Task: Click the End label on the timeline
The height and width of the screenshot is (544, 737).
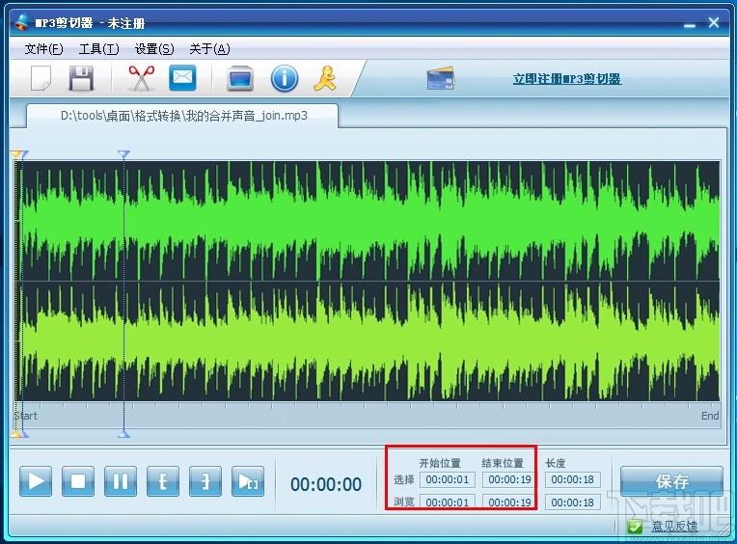Action: (710, 416)
